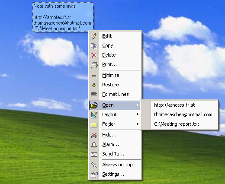
Task: Click the yellow plus Restore icon
Action: (x=94, y=85)
